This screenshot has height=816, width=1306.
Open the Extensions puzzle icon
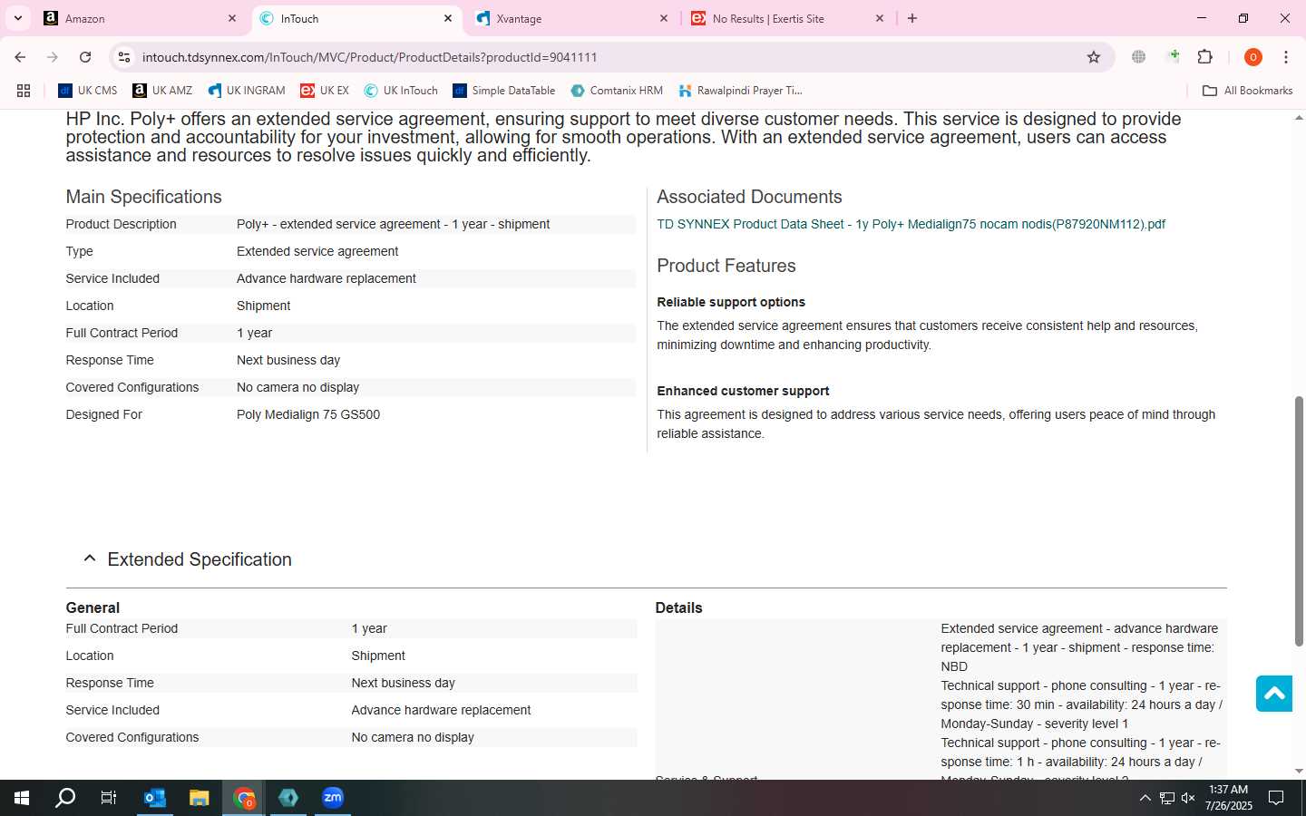coord(1205,57)
